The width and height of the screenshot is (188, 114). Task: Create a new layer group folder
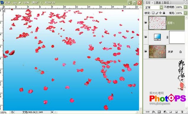point(171,112)
